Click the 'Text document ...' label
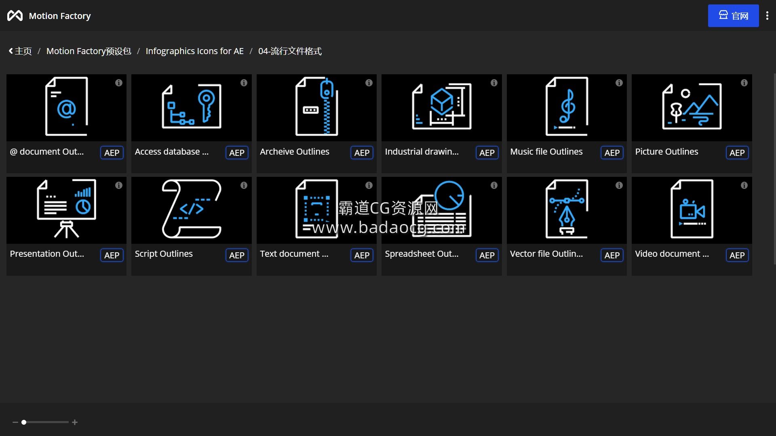The image size is (776, 436). [294, 254]
